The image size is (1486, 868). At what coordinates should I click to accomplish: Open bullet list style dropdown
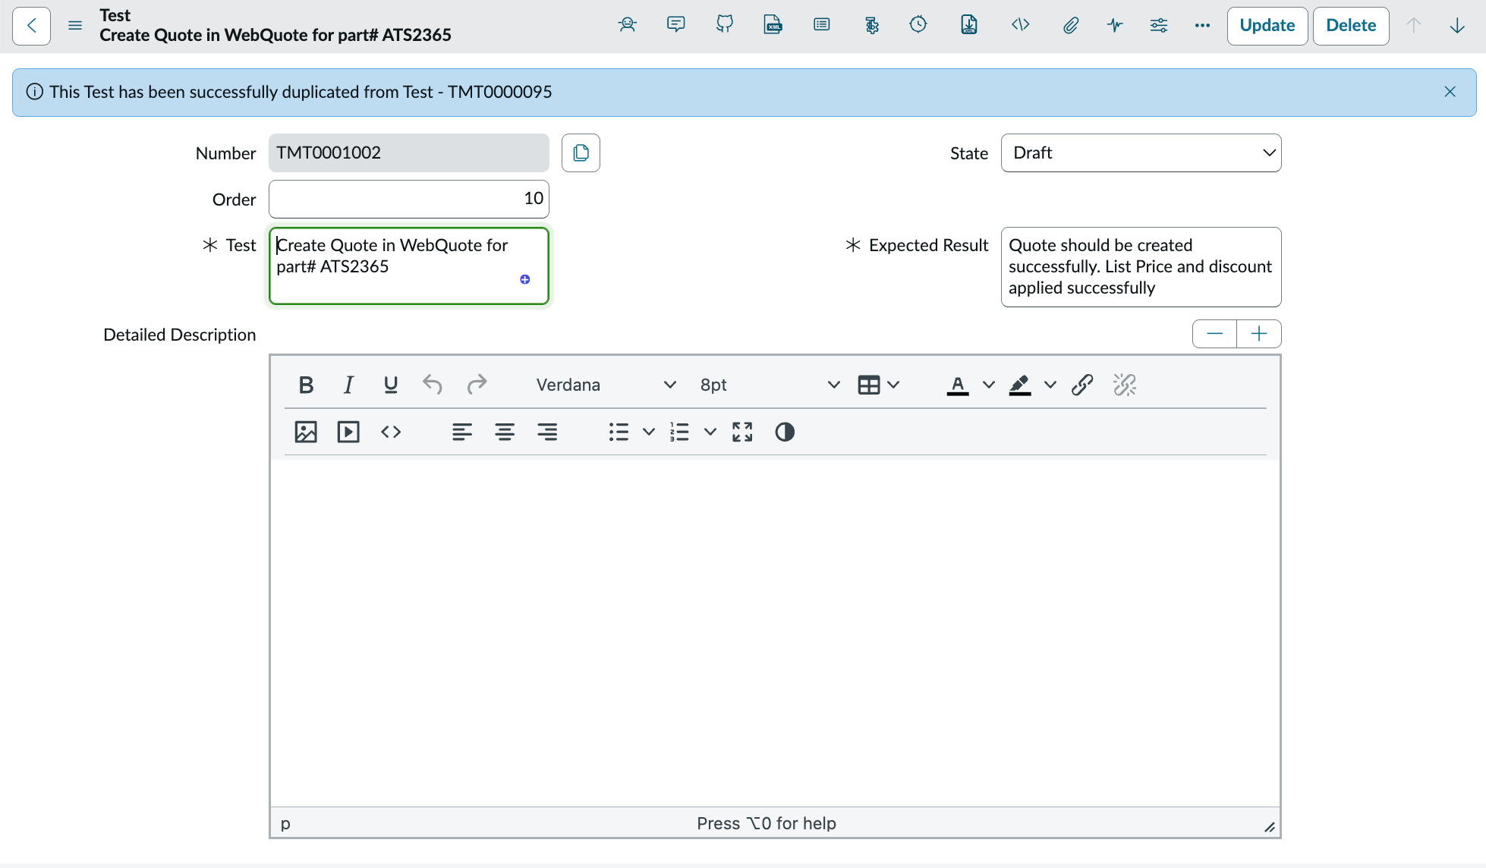pyautogui.click(x=649, y=432)
